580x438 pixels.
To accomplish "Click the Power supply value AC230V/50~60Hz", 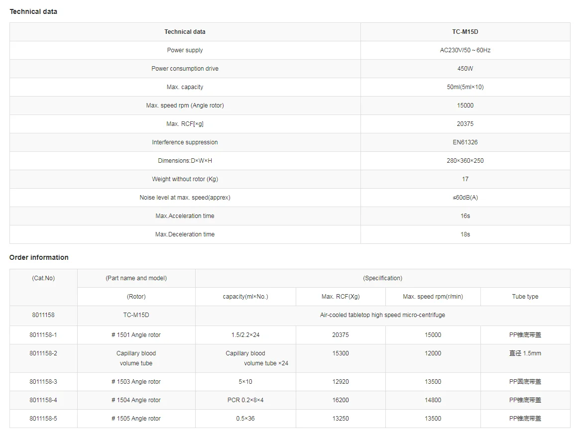I will click(x=465, y=50).
